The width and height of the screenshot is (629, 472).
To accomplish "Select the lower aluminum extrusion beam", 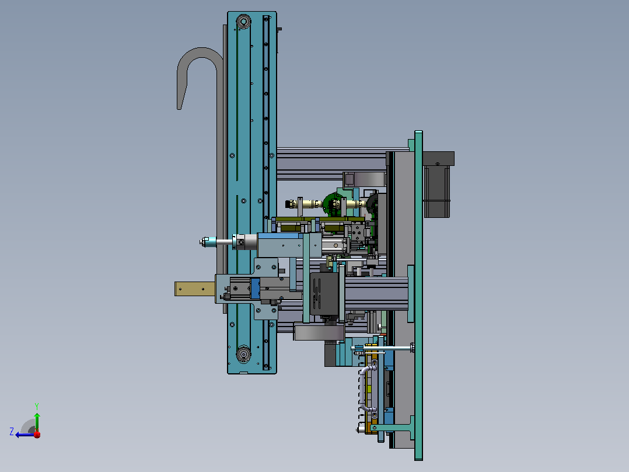I will tap(376, 294).
